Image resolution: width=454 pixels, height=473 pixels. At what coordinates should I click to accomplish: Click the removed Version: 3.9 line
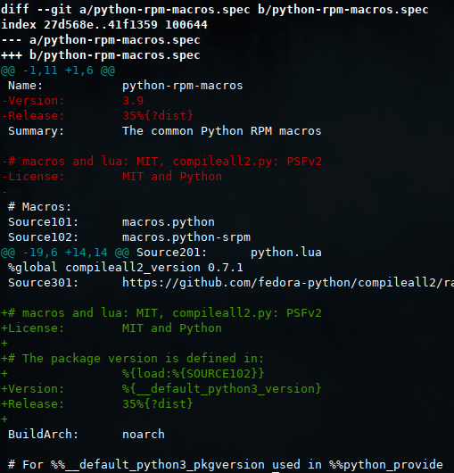(72, 101)
